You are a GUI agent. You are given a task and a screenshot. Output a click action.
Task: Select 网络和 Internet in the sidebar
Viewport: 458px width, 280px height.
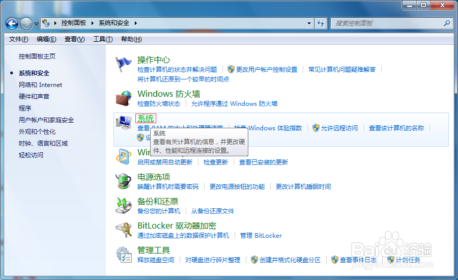click(x=41, y=85)
